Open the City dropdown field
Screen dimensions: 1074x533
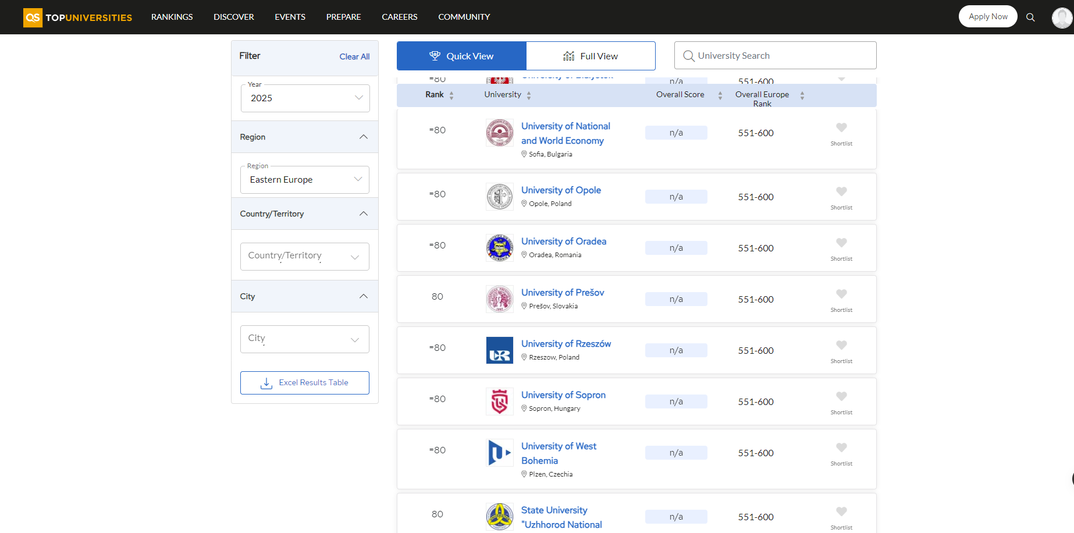click(x=305, y=339)
